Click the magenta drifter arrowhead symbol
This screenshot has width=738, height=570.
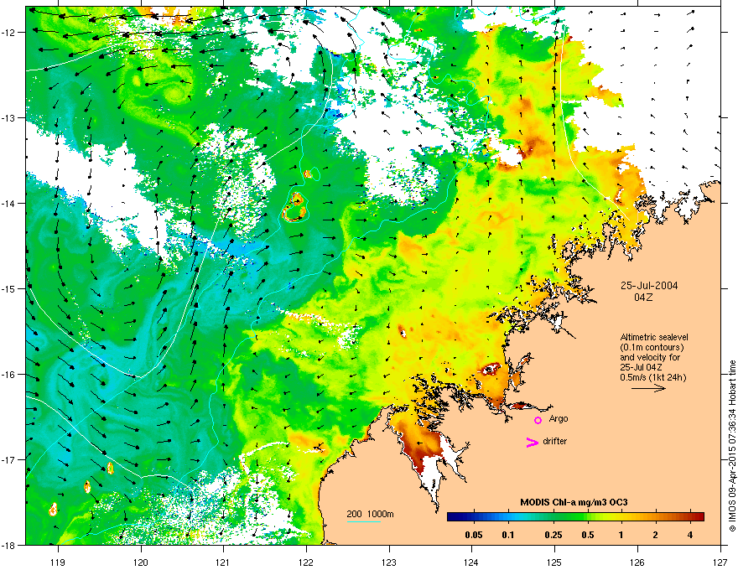coord(533,442)
